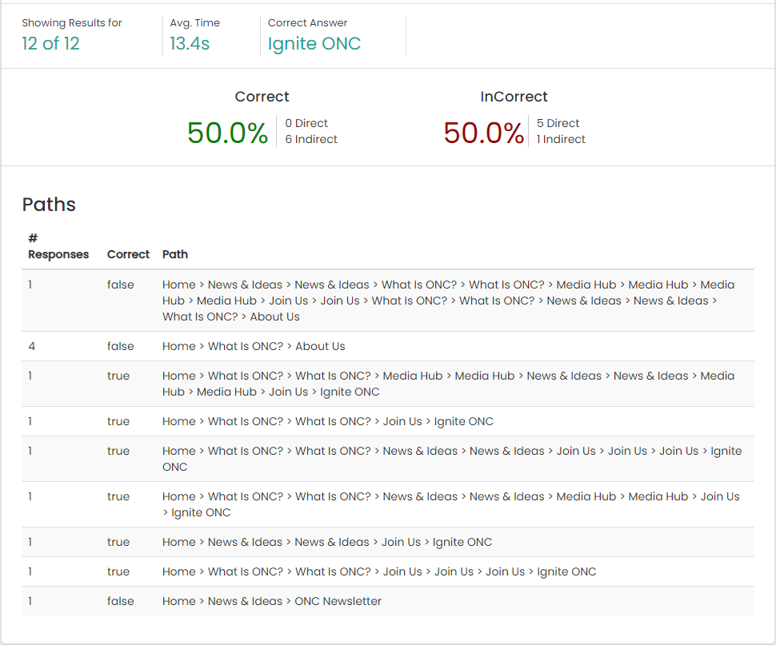776x645 pixels.
Task: Click the 'Correct' table column header
Action: coord(128,254)
